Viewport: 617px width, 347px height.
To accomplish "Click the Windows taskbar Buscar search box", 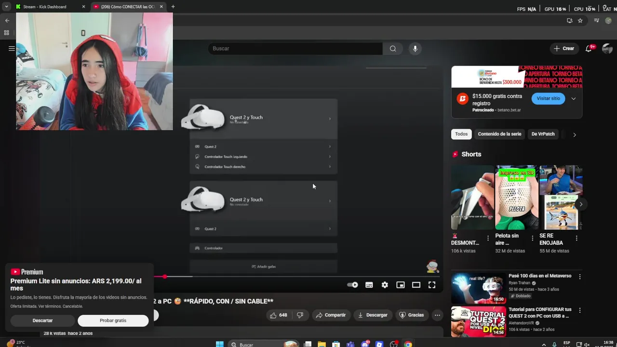I will coord(263,344).
